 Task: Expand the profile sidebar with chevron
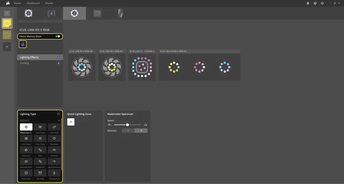(7, 13)
